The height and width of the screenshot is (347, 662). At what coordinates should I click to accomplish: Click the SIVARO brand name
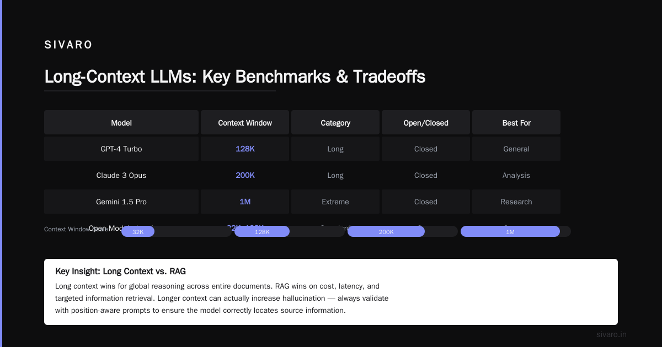click(68, 45)
